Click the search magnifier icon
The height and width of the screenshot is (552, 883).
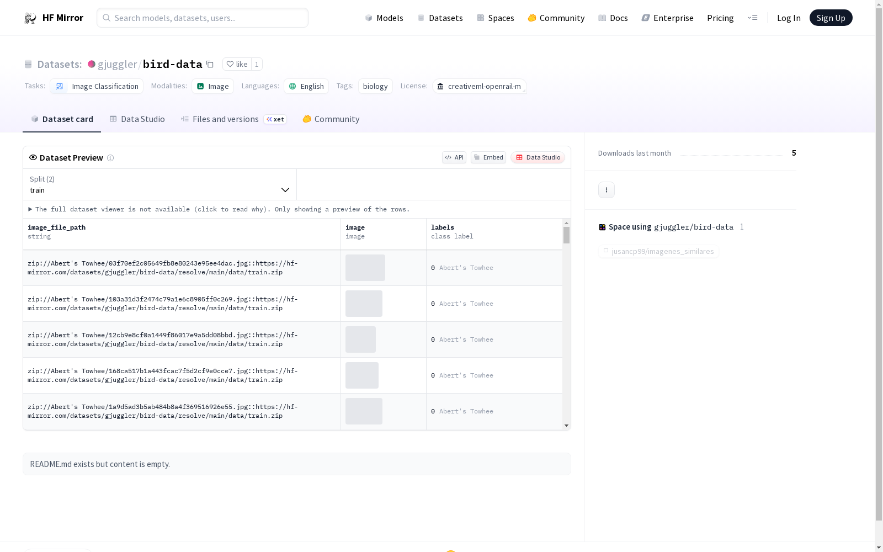point(107,18)
